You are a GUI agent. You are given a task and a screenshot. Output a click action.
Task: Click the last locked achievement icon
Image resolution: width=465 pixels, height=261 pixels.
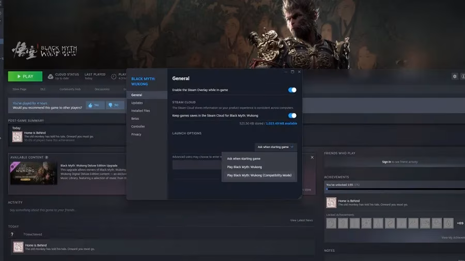point(448,223)
